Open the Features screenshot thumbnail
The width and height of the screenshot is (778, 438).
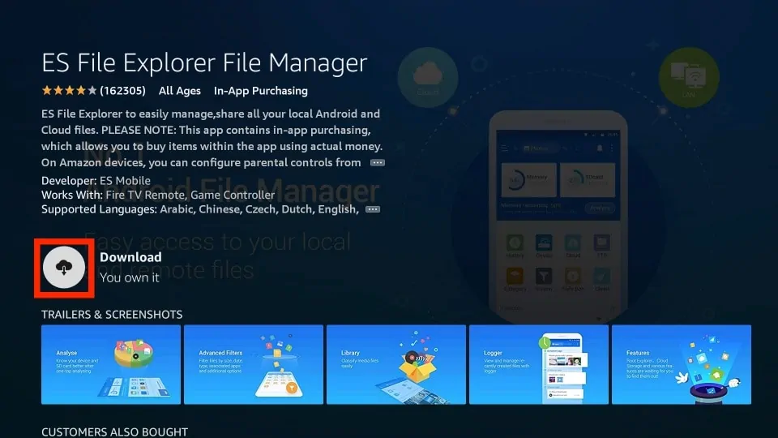coord(682,364)
